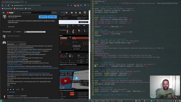Like MarcLambert's pinned comment
181x102 pixels.
(8, 90)
